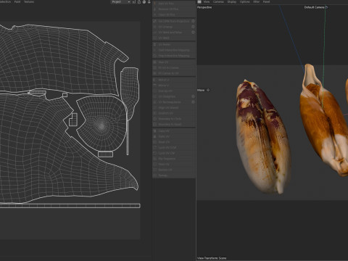
Task: Click the Quantize UV command
Action: pos(174,113)
